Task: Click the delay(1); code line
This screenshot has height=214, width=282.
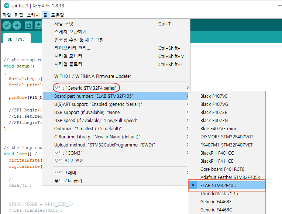Action: click(20, 185)
